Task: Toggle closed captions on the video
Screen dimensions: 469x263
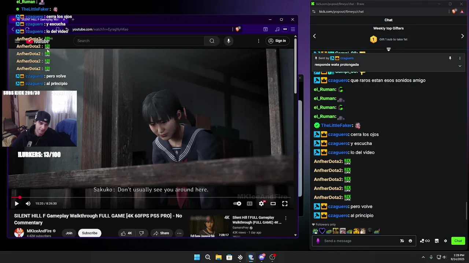Action: point(250,203)
